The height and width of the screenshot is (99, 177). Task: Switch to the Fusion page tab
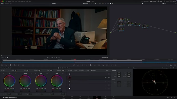click(88, 97)
